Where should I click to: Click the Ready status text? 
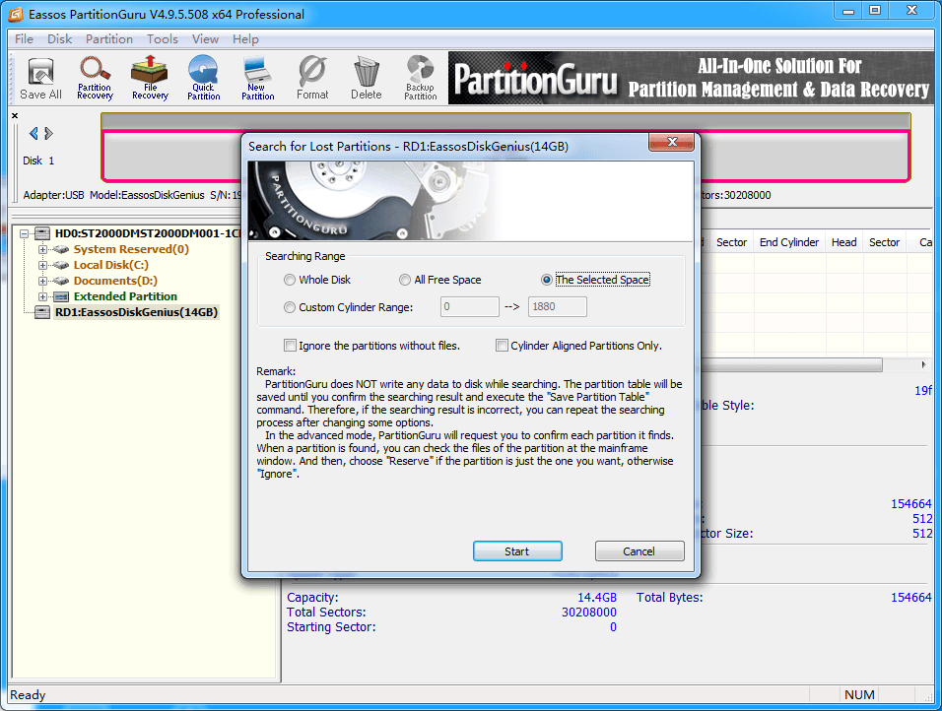pos(28,695)
